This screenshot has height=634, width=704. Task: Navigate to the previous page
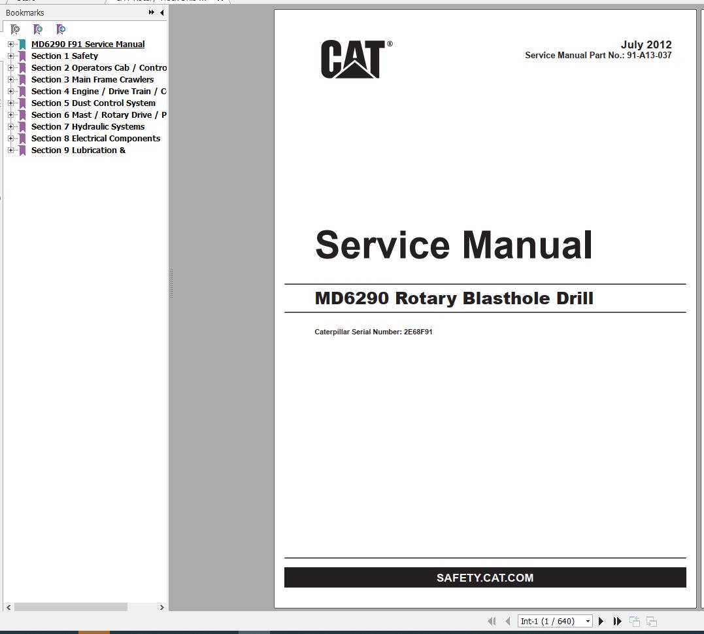508,621
